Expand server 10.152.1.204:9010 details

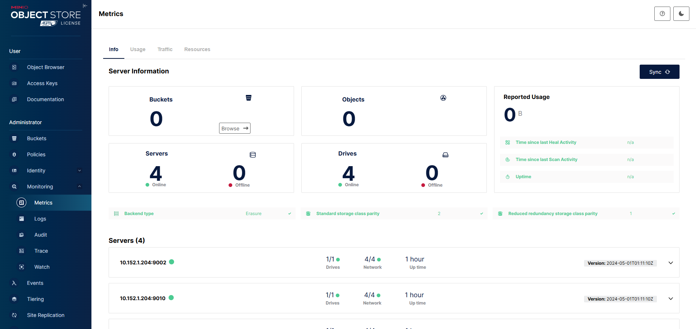[670, 299]
